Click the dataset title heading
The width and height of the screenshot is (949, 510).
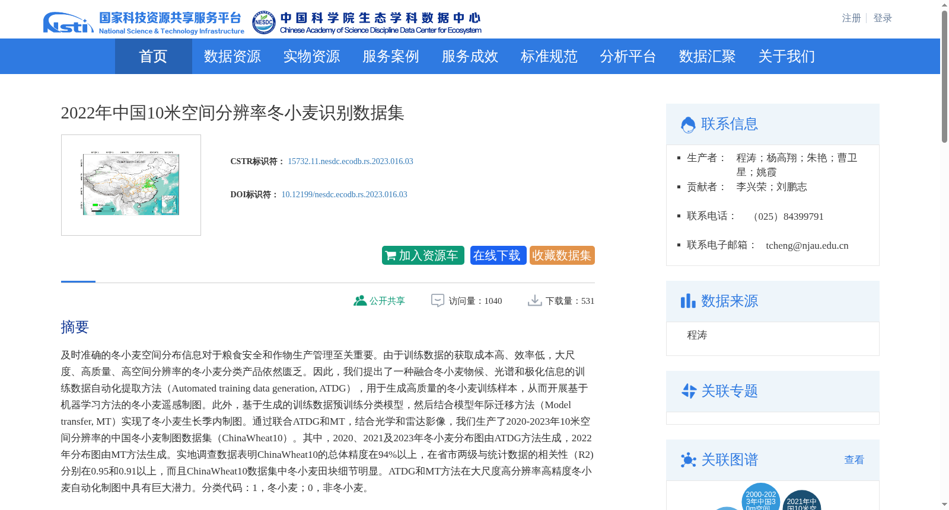[x=233, y=113]
